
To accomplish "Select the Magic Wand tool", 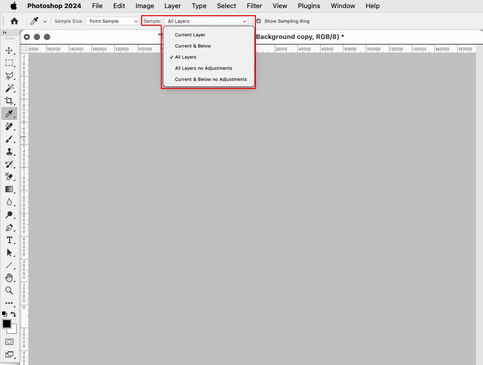I will coord(9,88).
